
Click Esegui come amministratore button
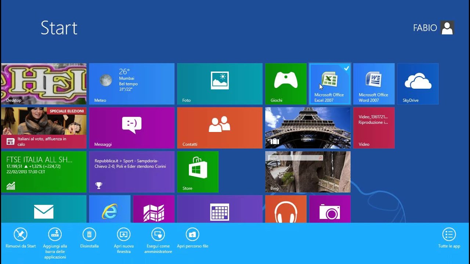click(x=158, y=241)
